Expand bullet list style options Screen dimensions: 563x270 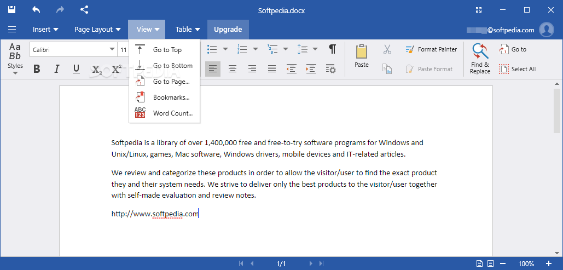[x=225, y=49]
